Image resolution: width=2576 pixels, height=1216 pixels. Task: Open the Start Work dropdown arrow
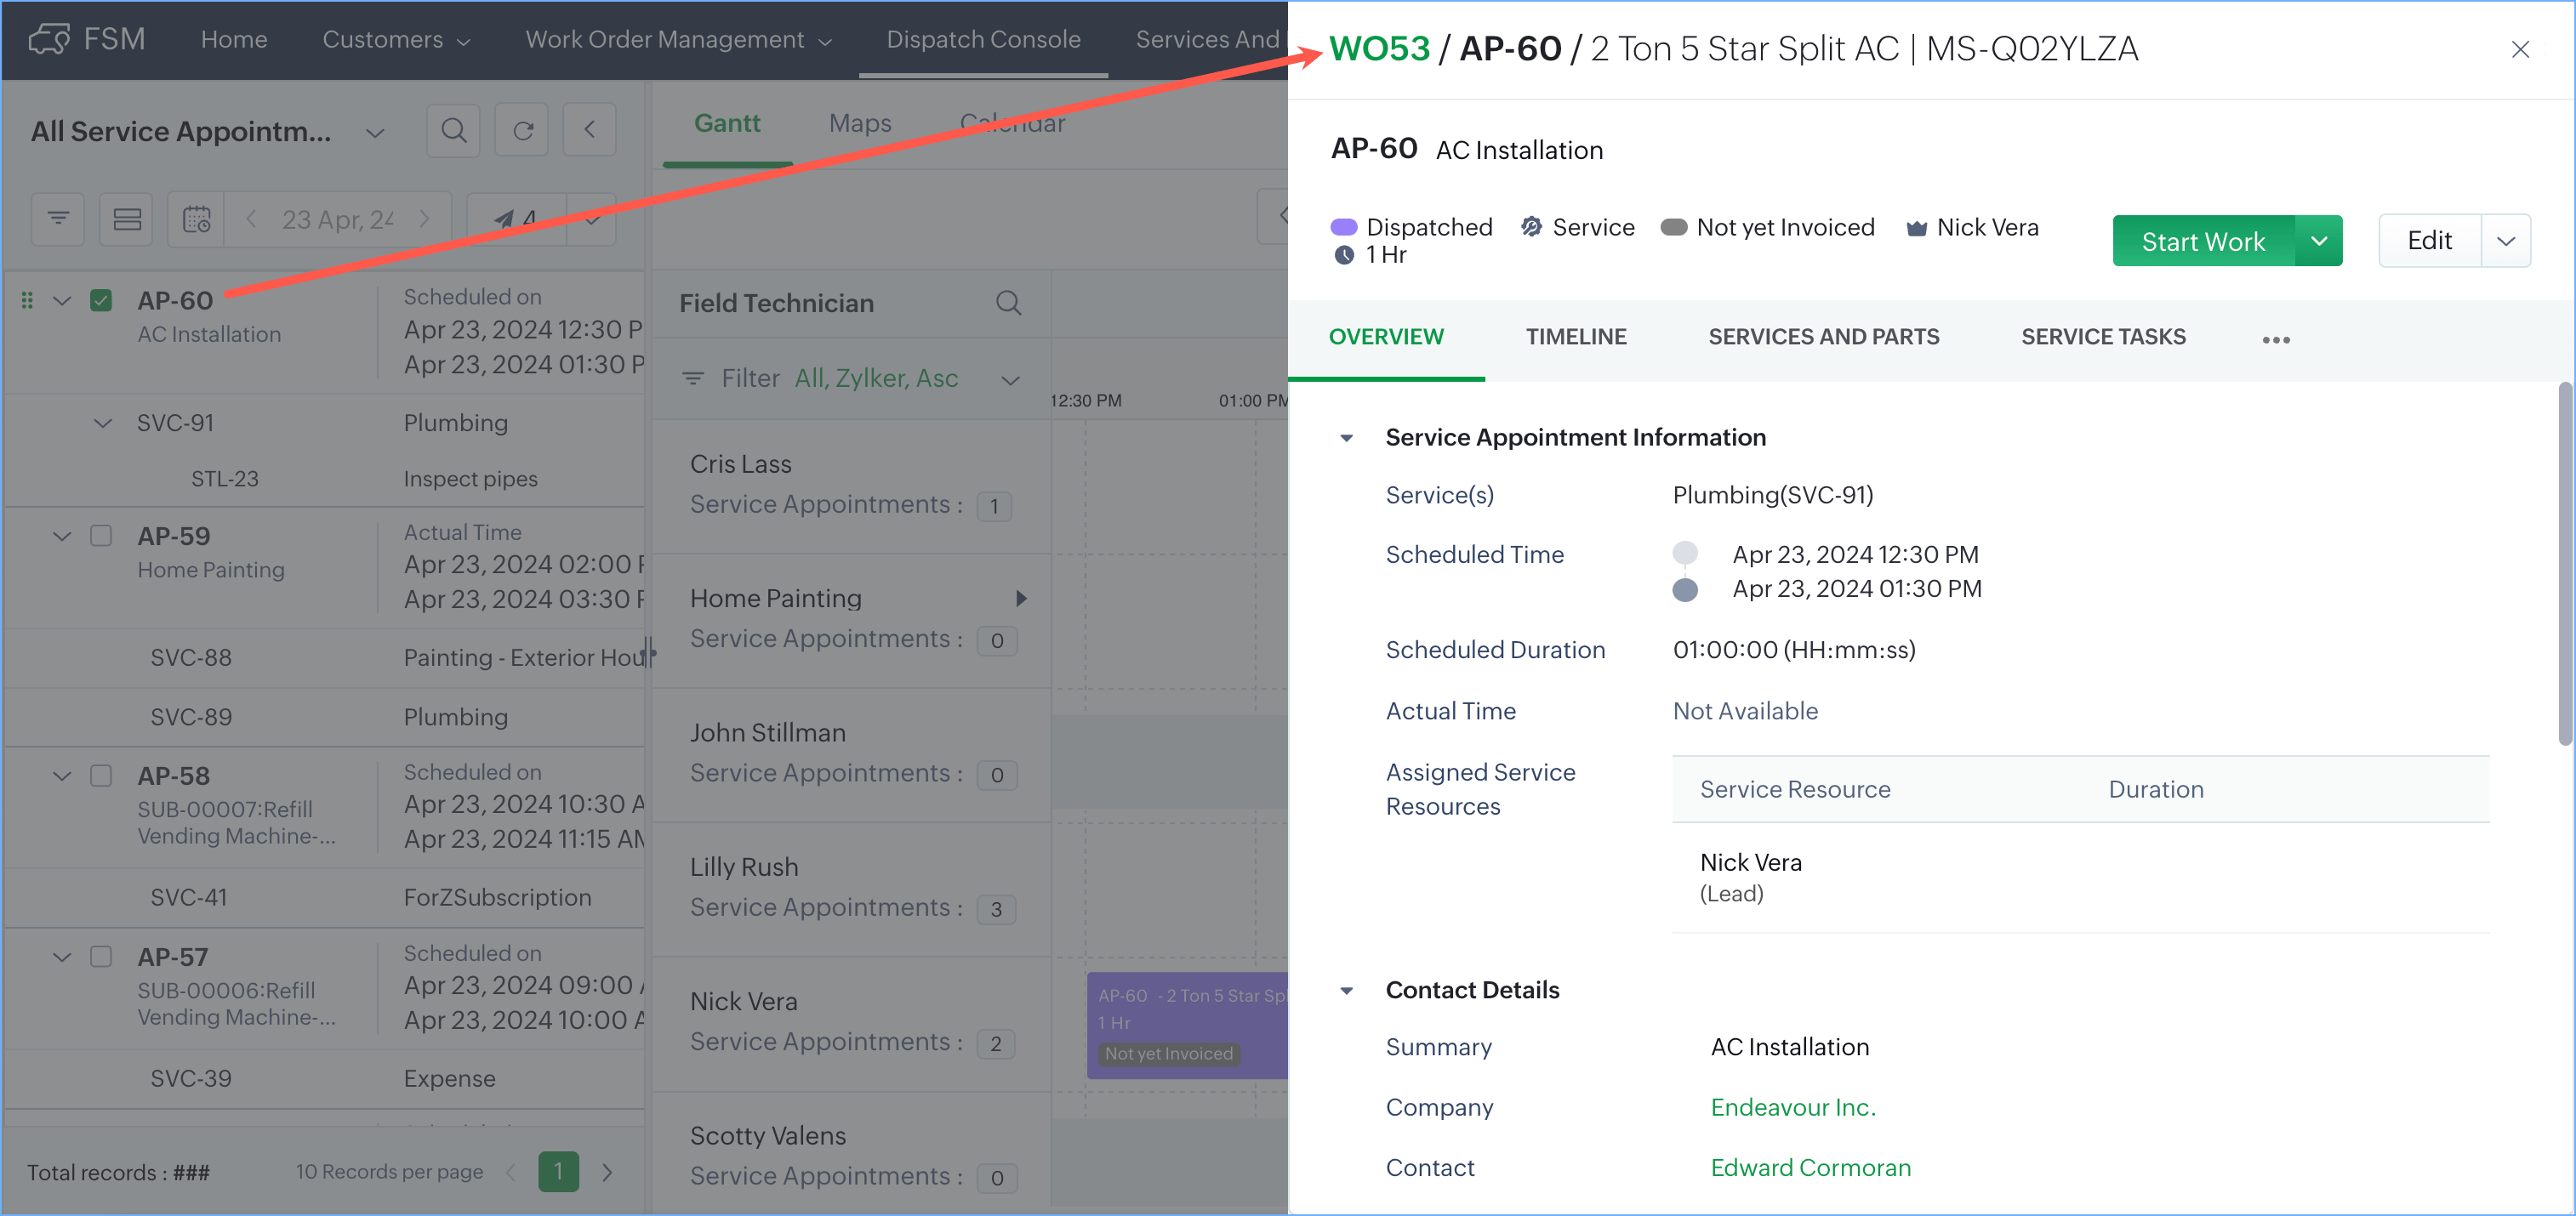coord(2318,241)
